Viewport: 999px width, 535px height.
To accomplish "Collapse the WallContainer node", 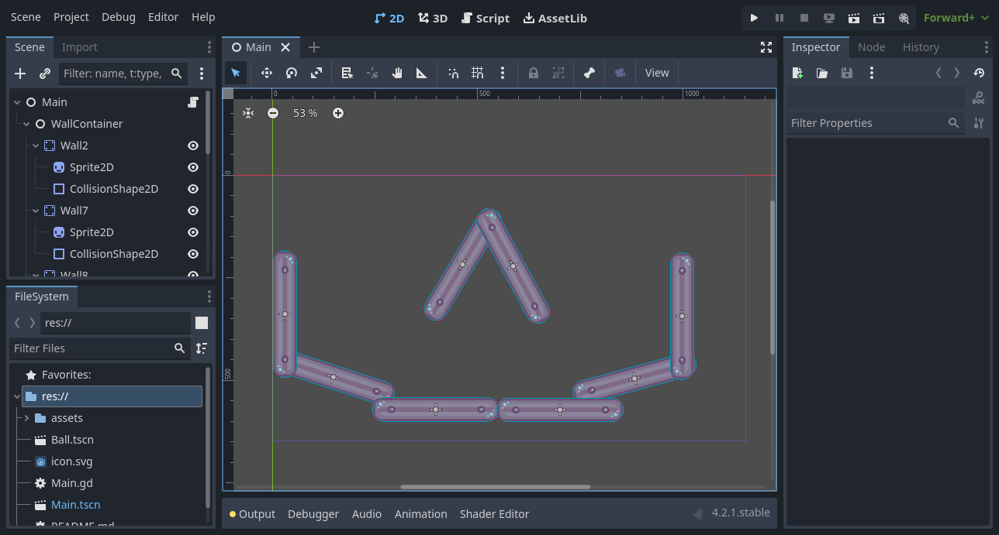I will click(26, 124).
